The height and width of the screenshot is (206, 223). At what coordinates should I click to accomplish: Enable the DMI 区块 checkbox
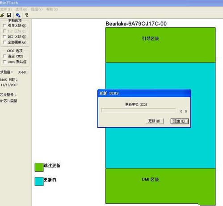tap(4, 37)
